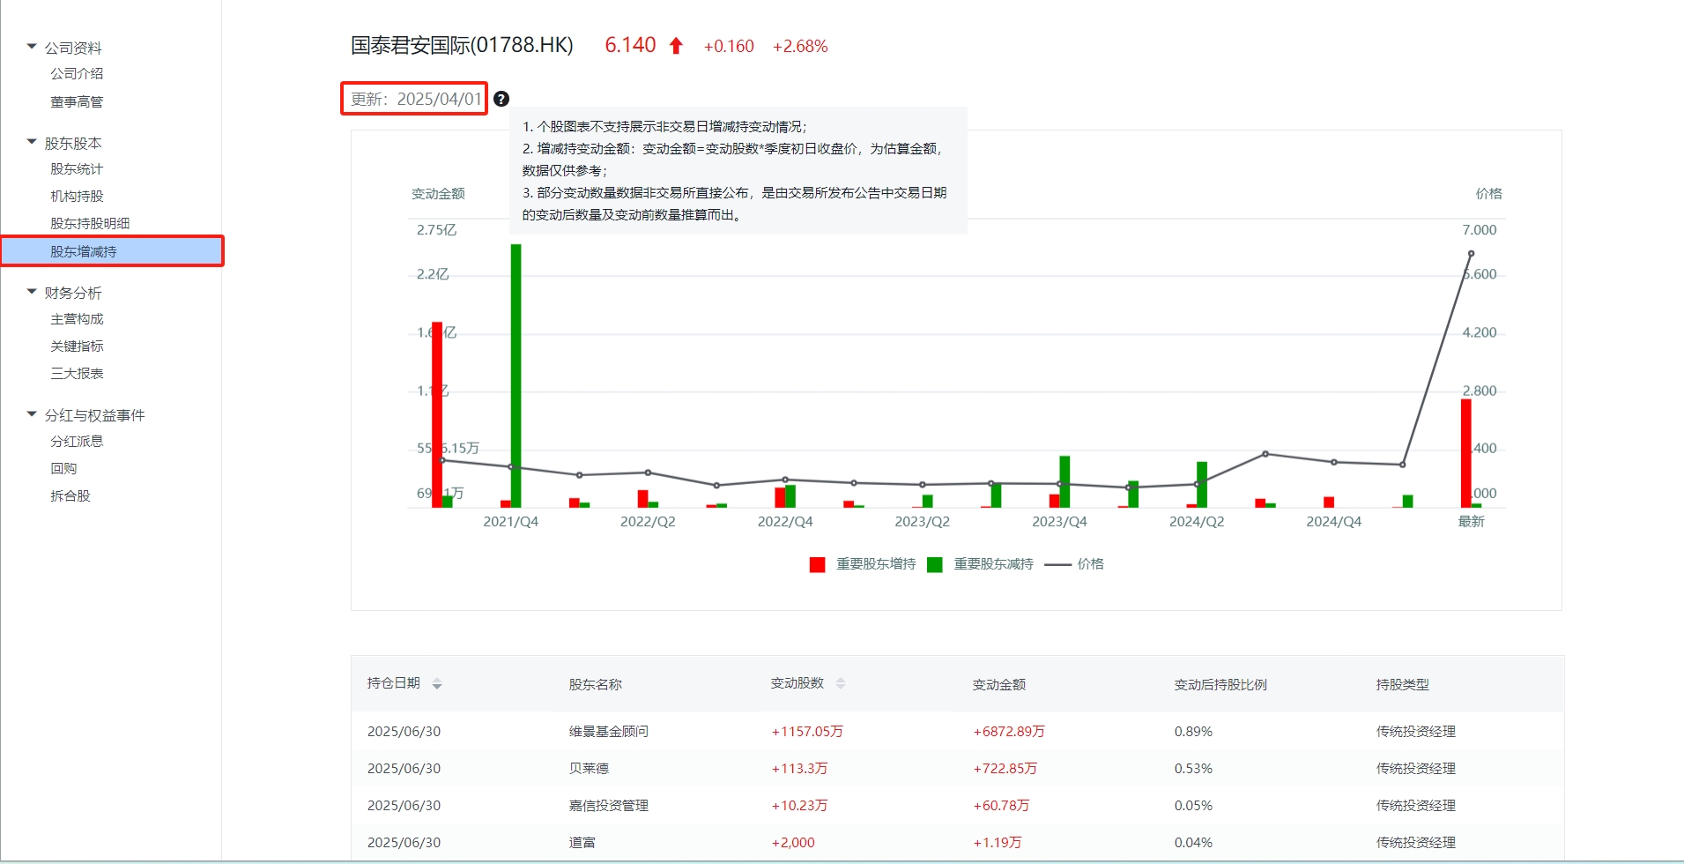Viewport: 1684px width, 864px height.
Task: Click the 2023/Q4 axis label
Action: (1059, 522)
